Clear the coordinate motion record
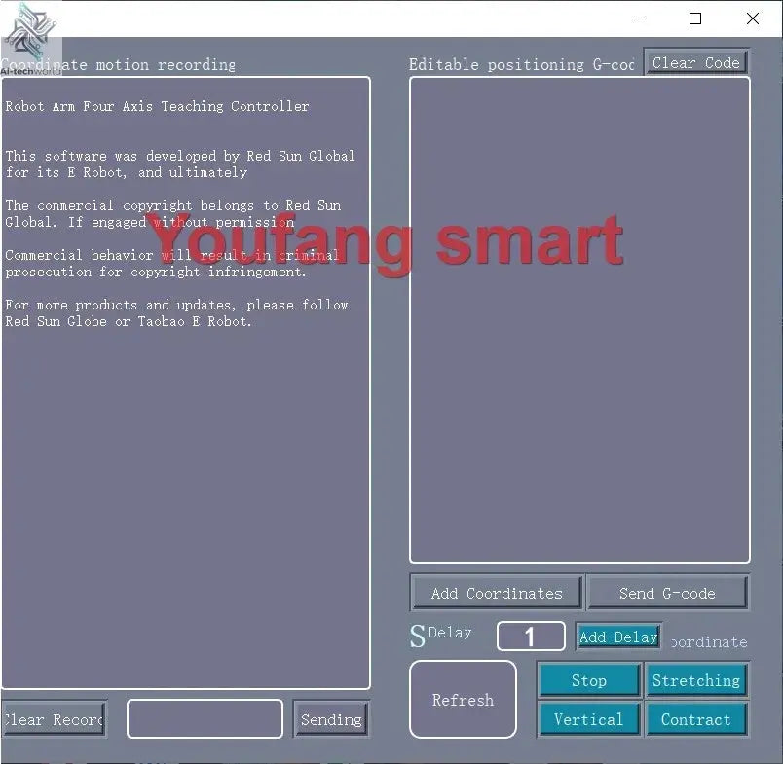The height and width of the screenshot is (764, 783). [x=54, y=719]
